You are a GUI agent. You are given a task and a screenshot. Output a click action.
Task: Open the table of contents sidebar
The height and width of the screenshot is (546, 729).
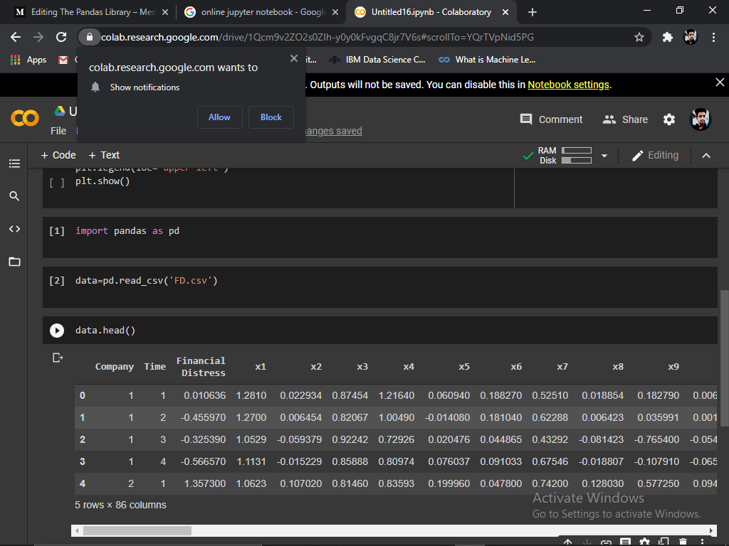click(14, 164)
